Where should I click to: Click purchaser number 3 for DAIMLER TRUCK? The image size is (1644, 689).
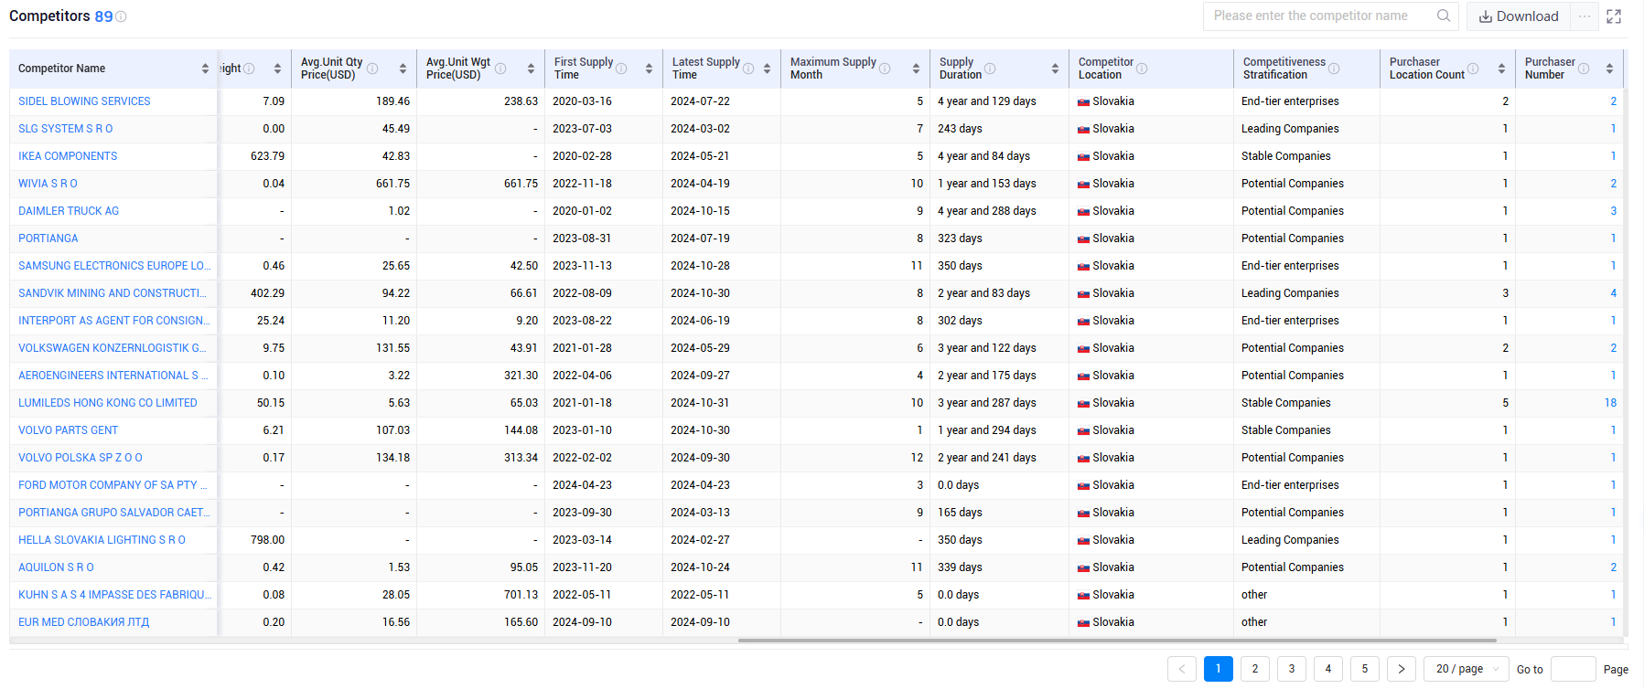1614,211
